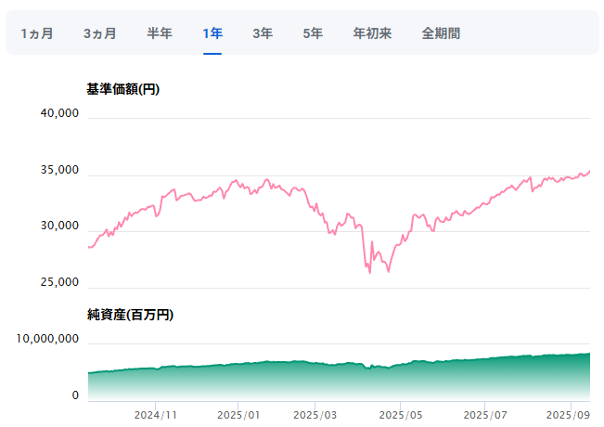Viewport: 604px width, 427px height.
Task: Display the 全期間 full period tab
Action: 441,33
